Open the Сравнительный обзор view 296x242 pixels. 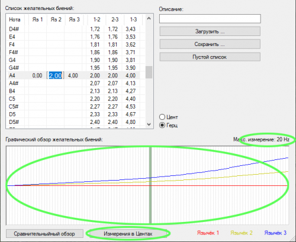pos(44,234)
